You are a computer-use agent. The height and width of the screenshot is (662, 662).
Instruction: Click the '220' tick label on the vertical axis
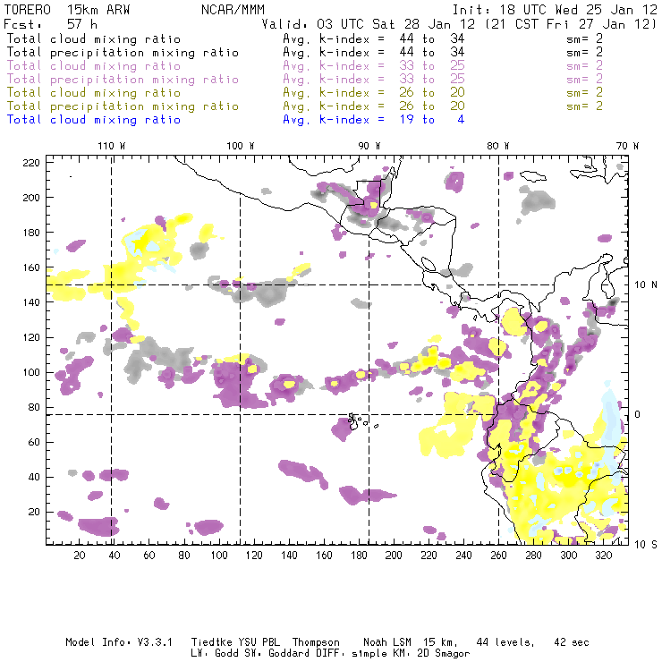point(31,163)
